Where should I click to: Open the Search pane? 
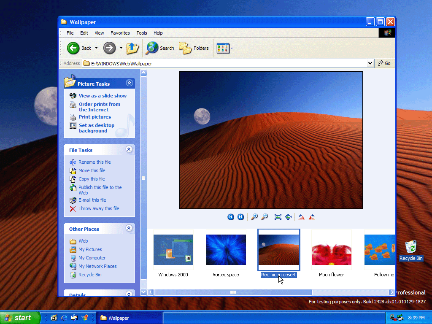pos(160,48)
